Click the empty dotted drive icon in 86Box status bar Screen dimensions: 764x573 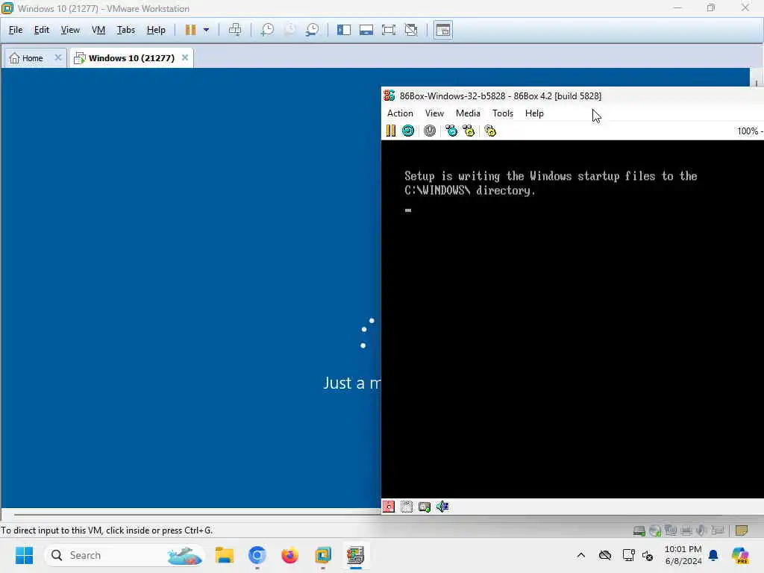pyautogui.click(x=407, y=507)
